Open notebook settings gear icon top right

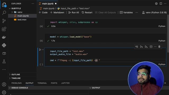point(156,3)
